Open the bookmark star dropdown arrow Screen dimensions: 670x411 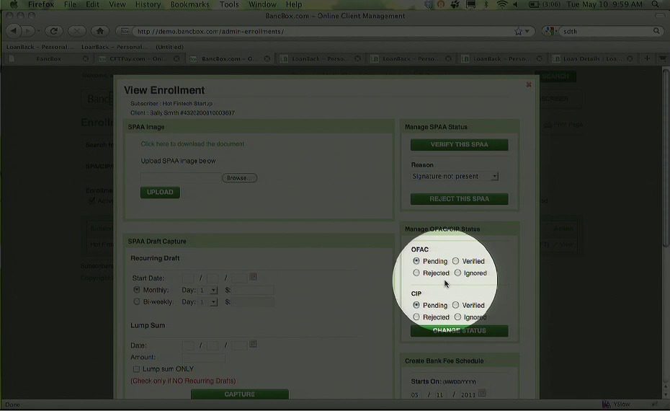click(527, 31)
